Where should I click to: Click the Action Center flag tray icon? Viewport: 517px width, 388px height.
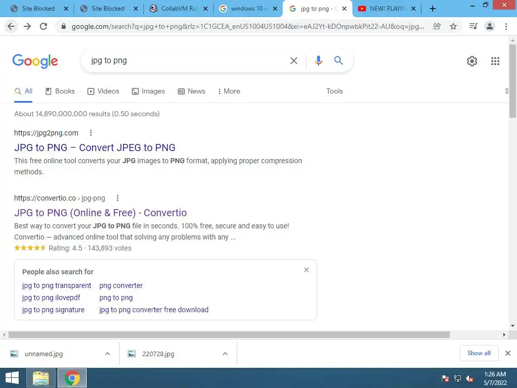[x=445, y=378]
